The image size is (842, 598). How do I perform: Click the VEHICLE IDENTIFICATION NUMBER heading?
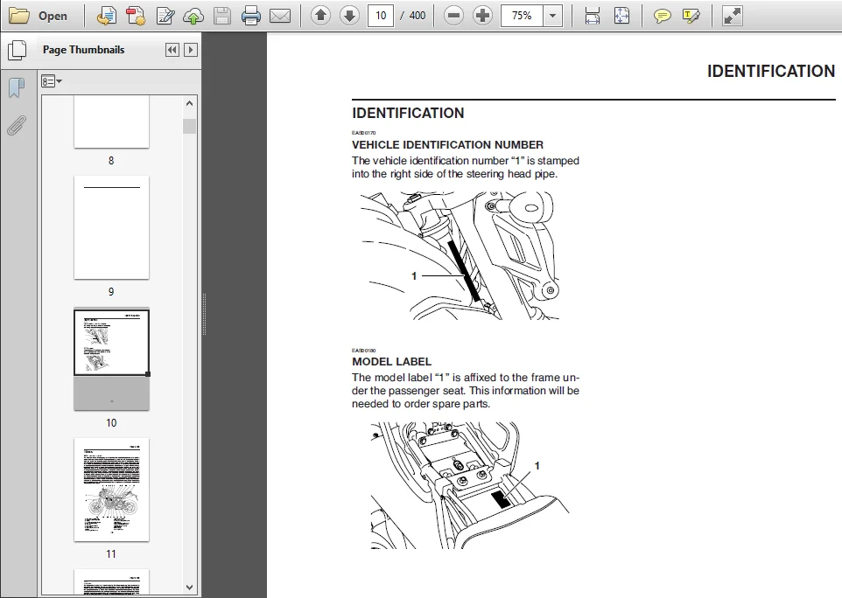(447, 145)
